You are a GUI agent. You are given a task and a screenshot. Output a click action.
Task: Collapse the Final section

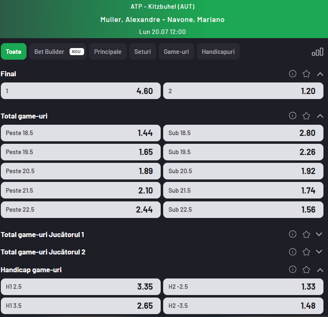320,74
